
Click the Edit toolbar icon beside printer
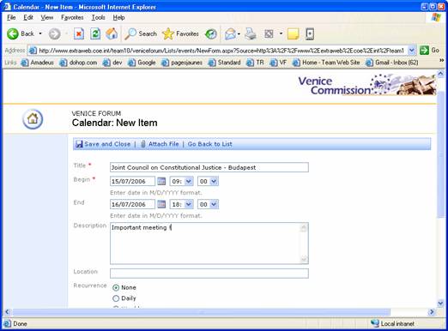269,34
